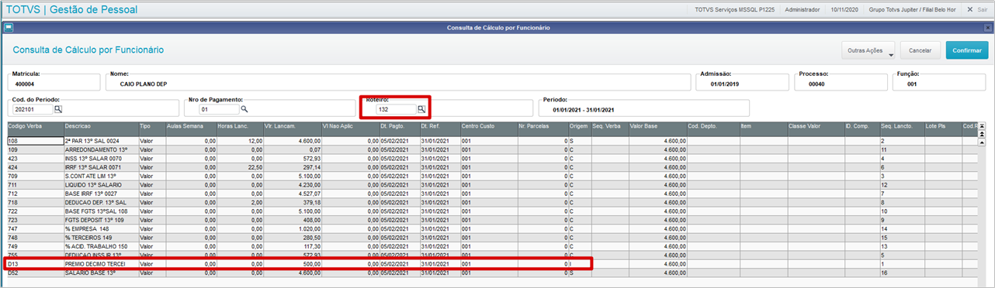
Task: Jump to top of grid arrow
Action: pos(982,125)
